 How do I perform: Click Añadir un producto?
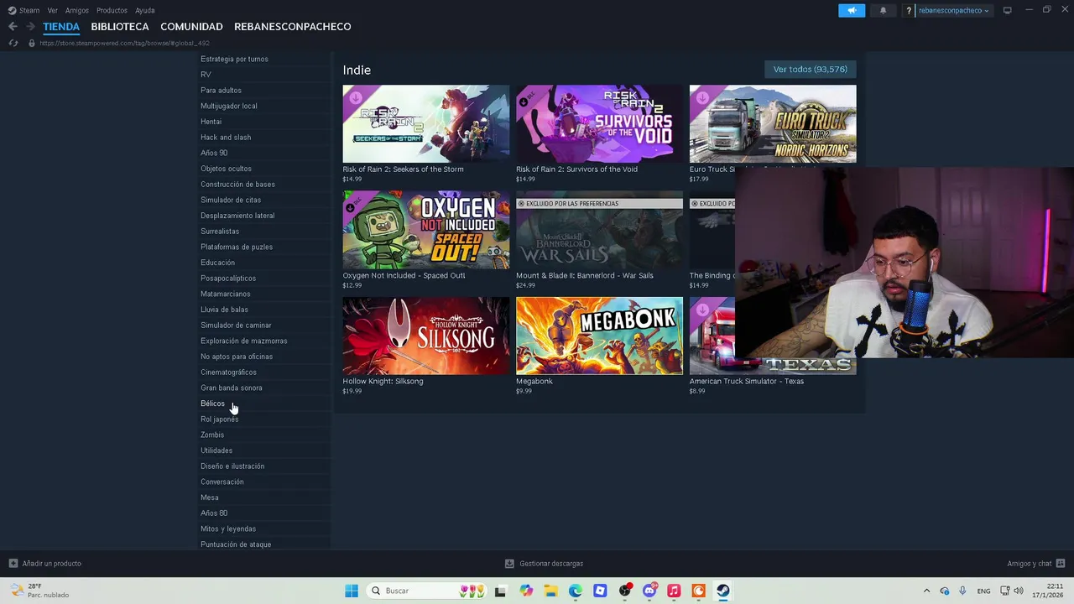(52, 564)
